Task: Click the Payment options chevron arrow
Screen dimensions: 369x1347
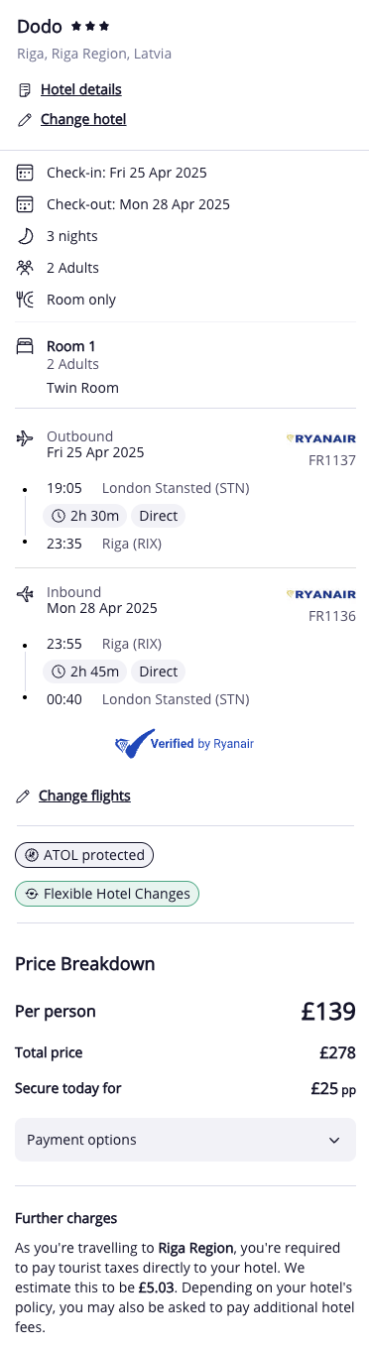Action: tap(334, 1141)
